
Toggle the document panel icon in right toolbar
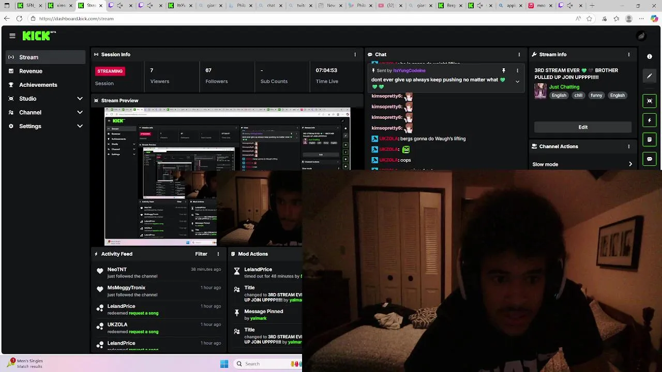pos(650,139)
